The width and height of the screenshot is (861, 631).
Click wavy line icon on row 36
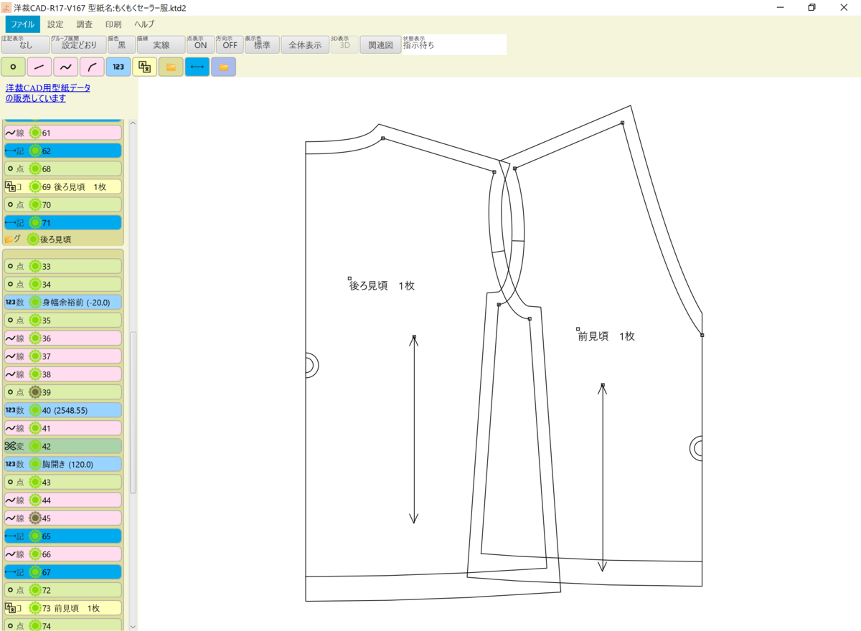click(x=10, y=338)
